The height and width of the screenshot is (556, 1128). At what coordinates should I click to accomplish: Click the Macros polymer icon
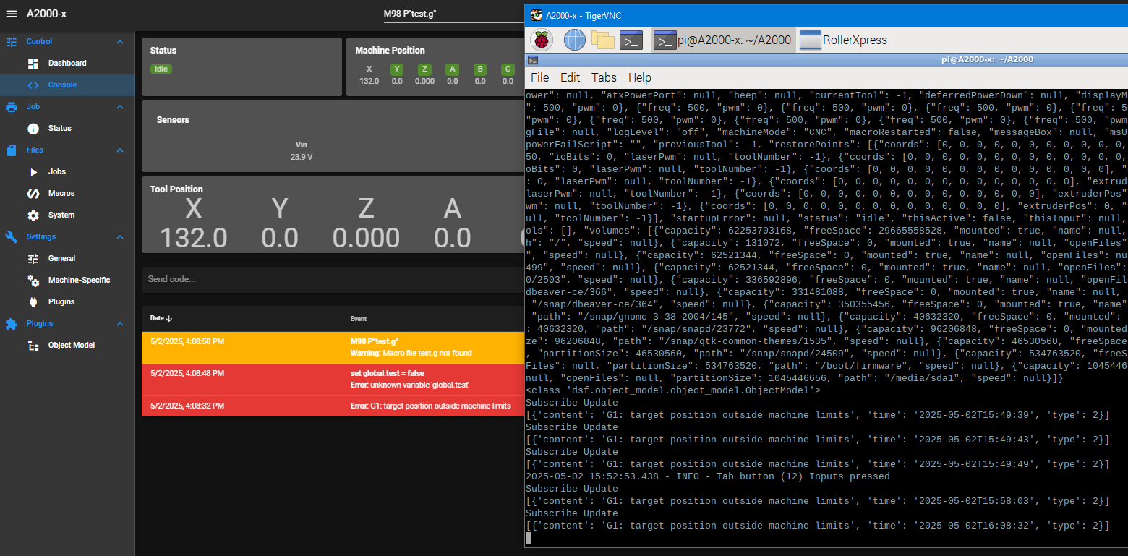click(33, 194)
